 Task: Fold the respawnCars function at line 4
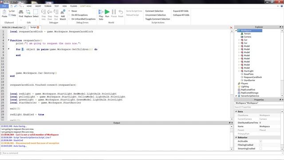pos(8,40)
